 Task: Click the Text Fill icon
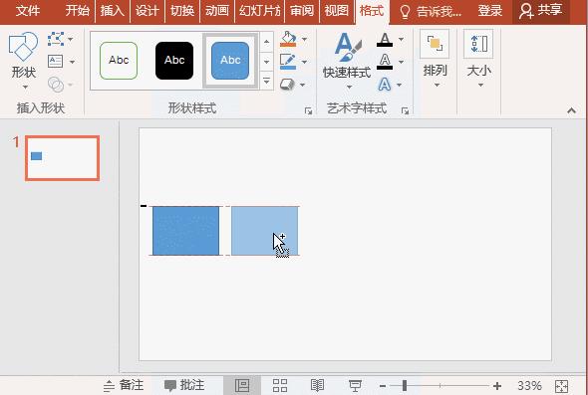tap(385, 40)
